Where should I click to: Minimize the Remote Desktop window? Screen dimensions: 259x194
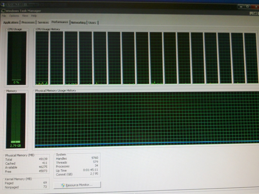pyautogui.click(x=241, y=6)
